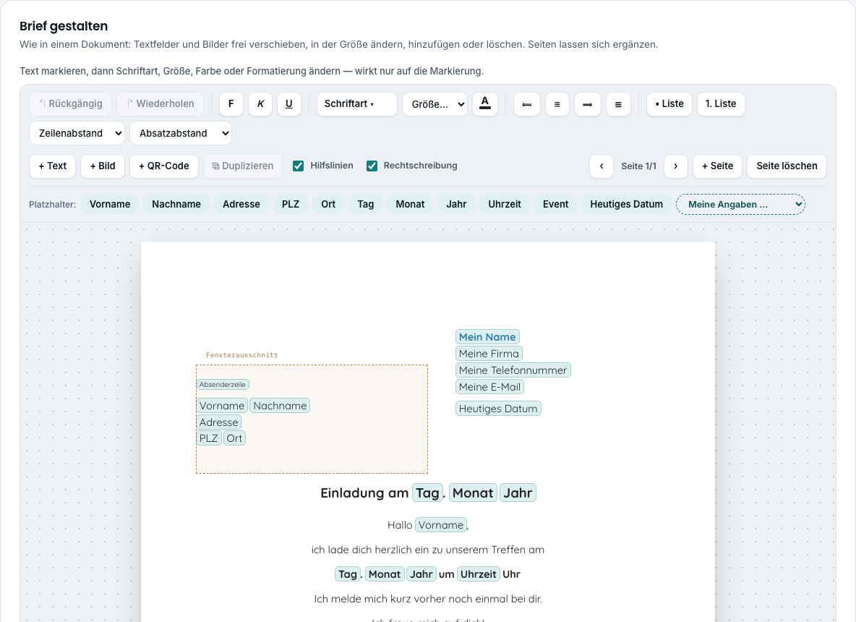Justify the text alignment

tap(618, 103)
